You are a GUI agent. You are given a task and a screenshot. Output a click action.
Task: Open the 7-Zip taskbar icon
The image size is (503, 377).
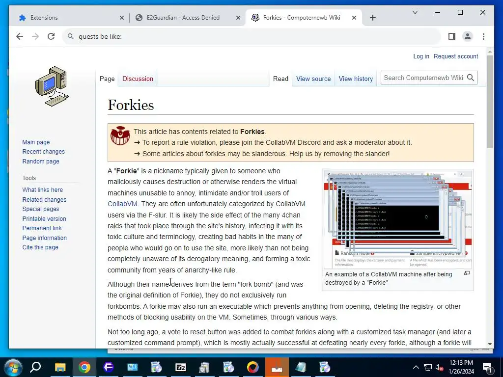coord(180,367)
